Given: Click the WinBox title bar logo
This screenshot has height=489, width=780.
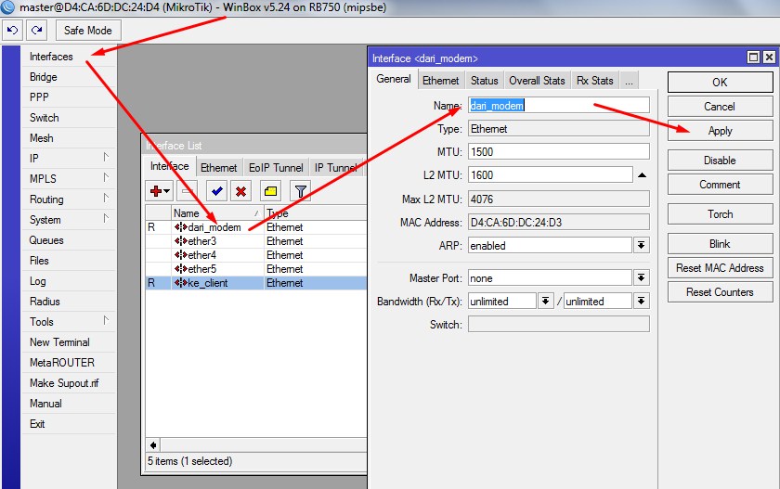Looking at the screenshot, I should coord(8,6).
